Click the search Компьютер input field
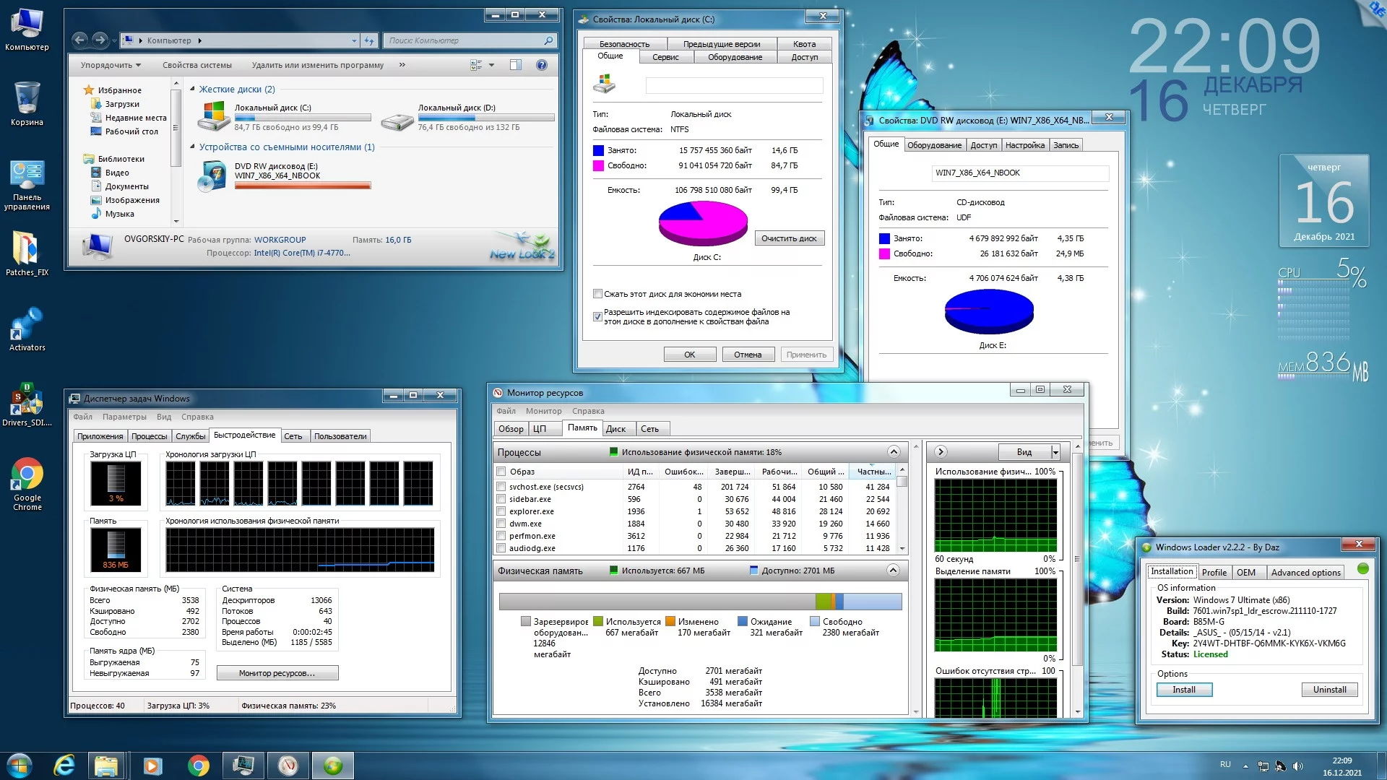Screen dimensions: 1387x780 tap(464, 40)
